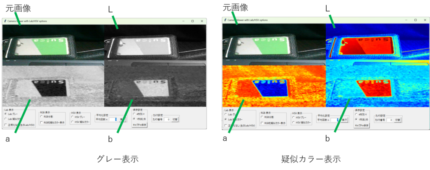This screenshot has height=170, width=430.
Task: Click the red-orange heatmap image with the blue card
Action: (x=274, y=86)
